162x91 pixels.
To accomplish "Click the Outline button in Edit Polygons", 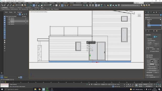I will [155, 61].
